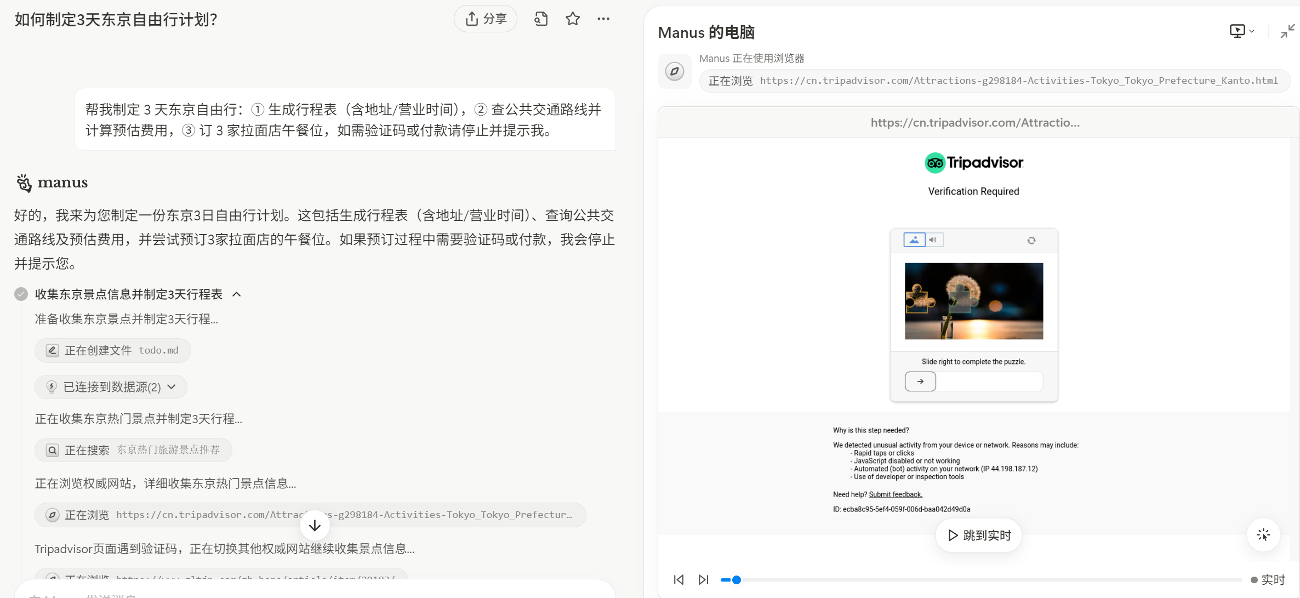
Task: Step to previous playback frame
Action: coord(678,579)
